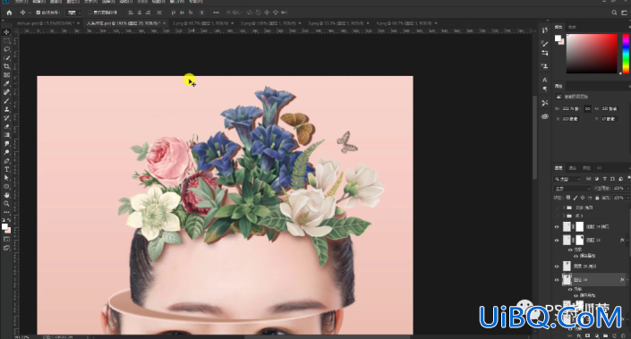The width and height of the screenshot is (631, 339).
Task: Toggle Show Transform Controls checkbox
Action: point(90,13)
